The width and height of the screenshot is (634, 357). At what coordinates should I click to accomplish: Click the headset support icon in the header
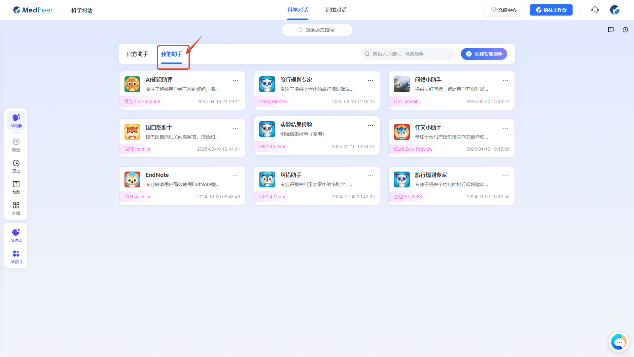595,10
